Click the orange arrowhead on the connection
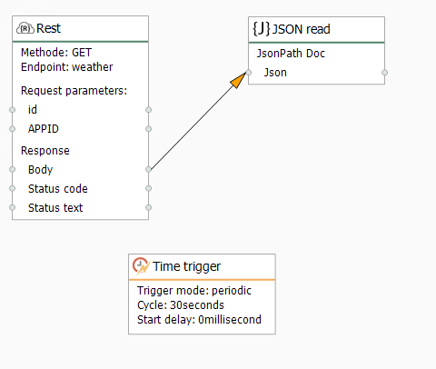436x369 pixels. (239, 80)
